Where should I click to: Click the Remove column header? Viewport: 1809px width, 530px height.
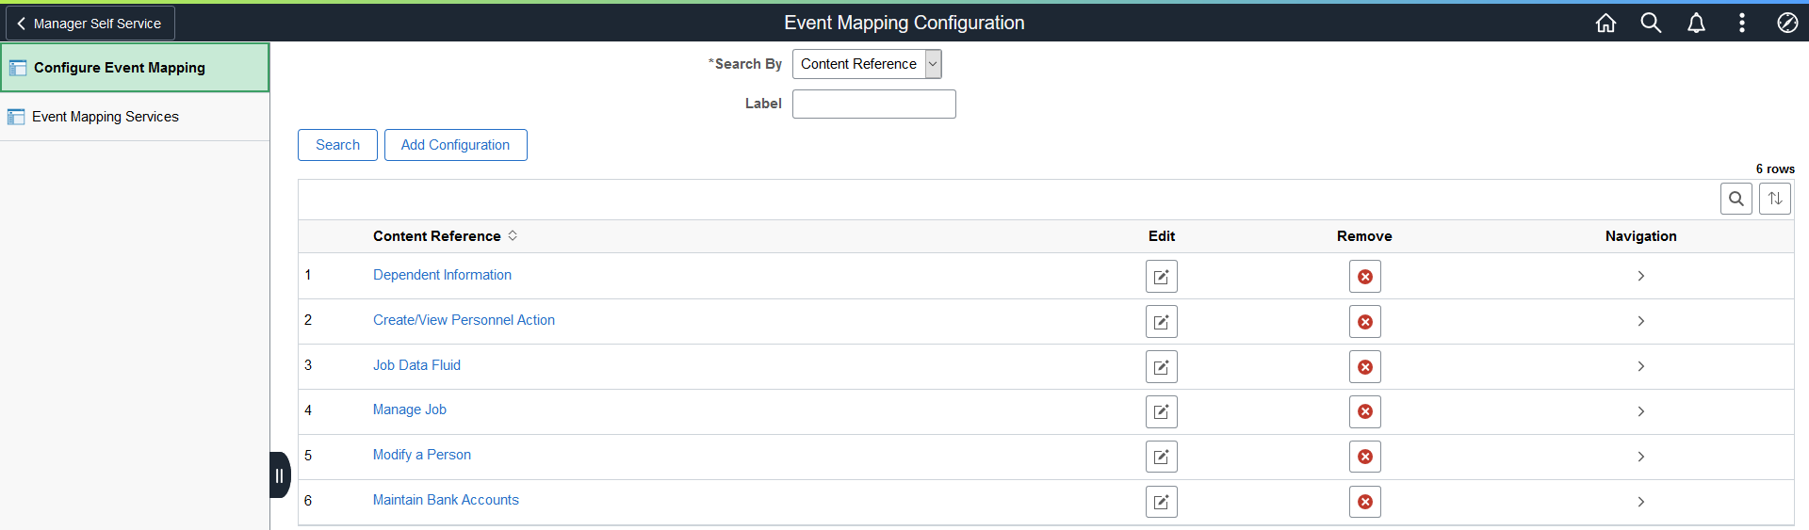pos(1364,236)
